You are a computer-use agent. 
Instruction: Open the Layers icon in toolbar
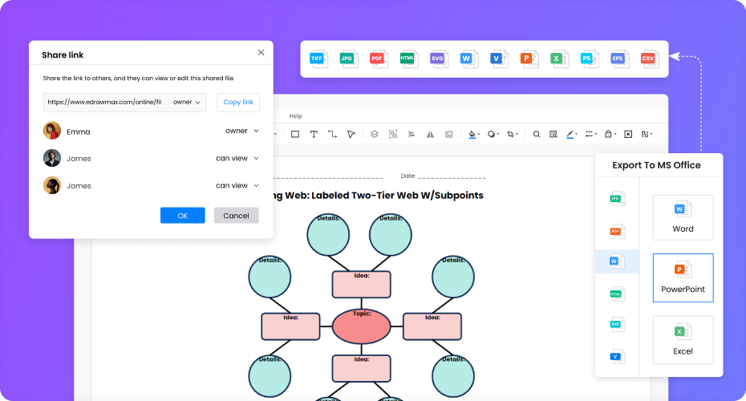click(374, 135)
